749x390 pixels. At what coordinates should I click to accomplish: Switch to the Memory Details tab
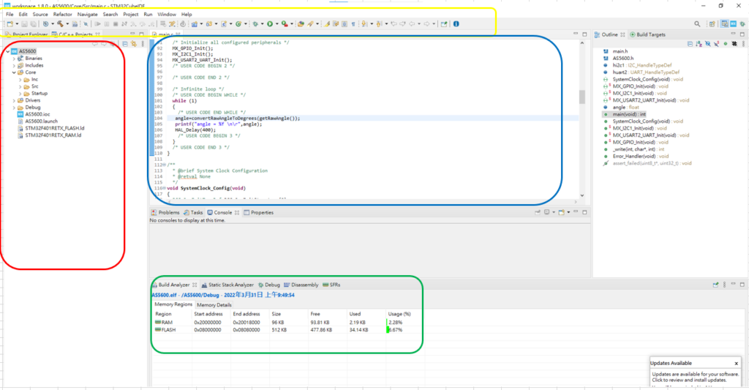tap(214, 304)
